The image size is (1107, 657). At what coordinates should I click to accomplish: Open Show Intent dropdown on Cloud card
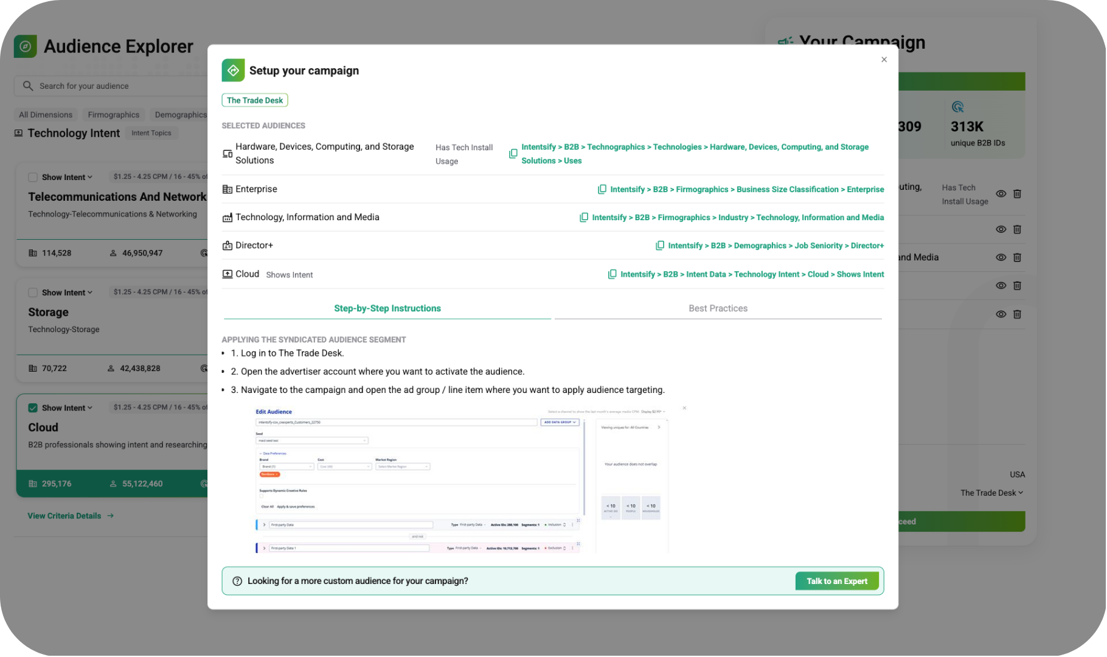(x=67, y=408)
